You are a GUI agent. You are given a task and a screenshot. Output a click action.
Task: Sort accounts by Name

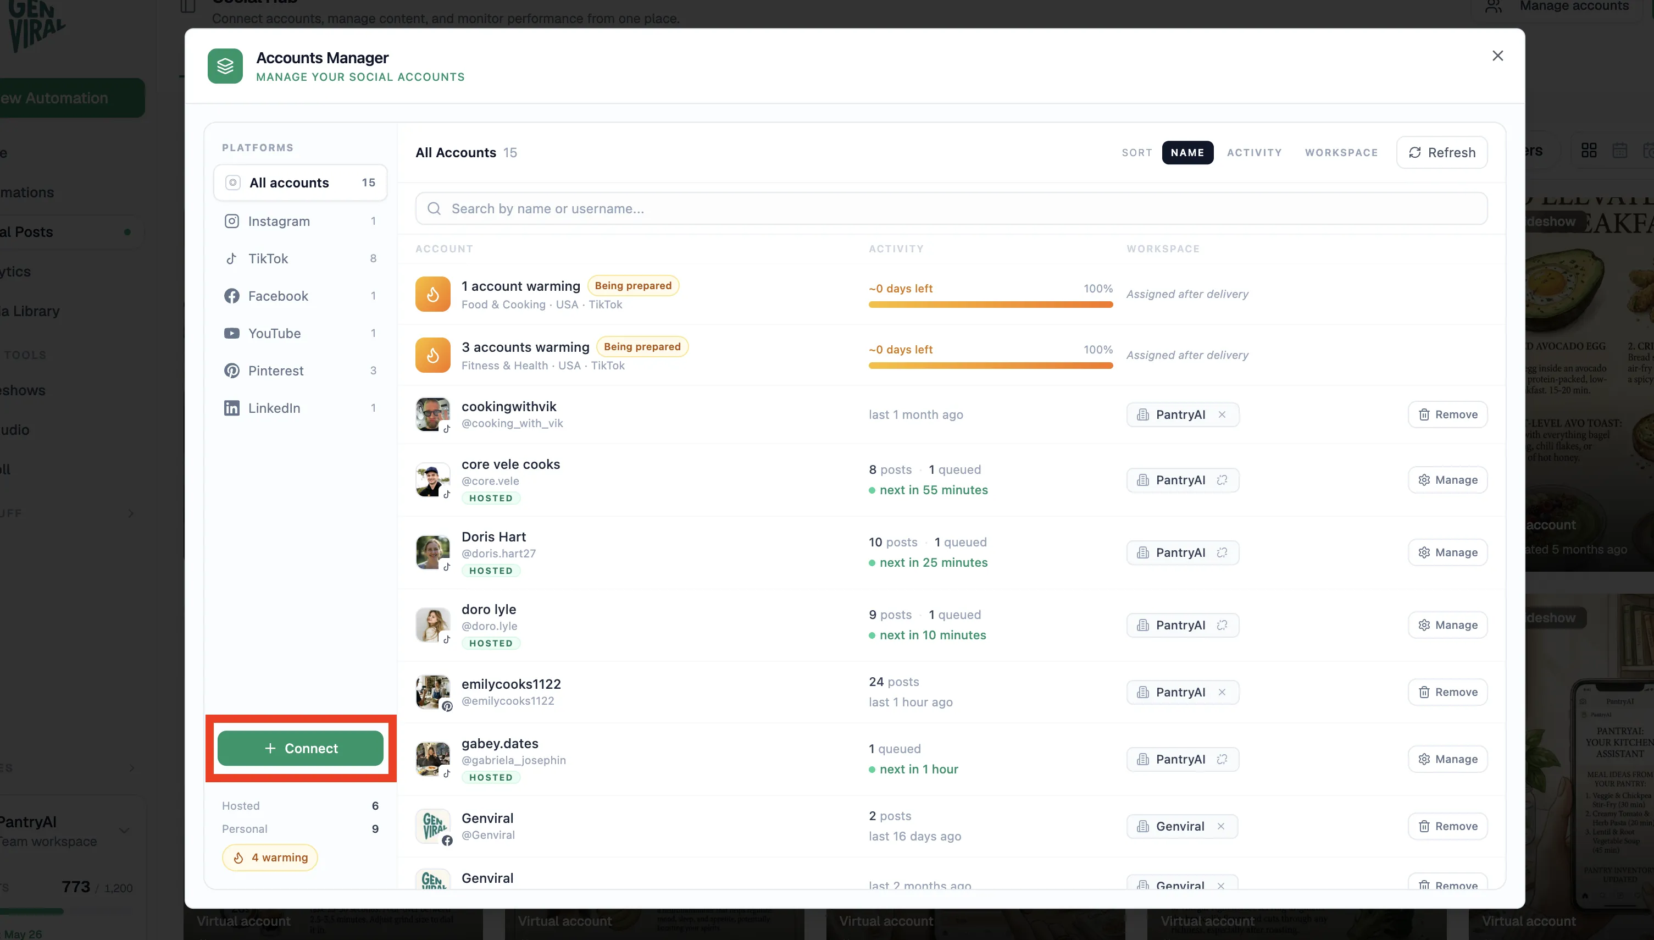(x=1187, y=153)
